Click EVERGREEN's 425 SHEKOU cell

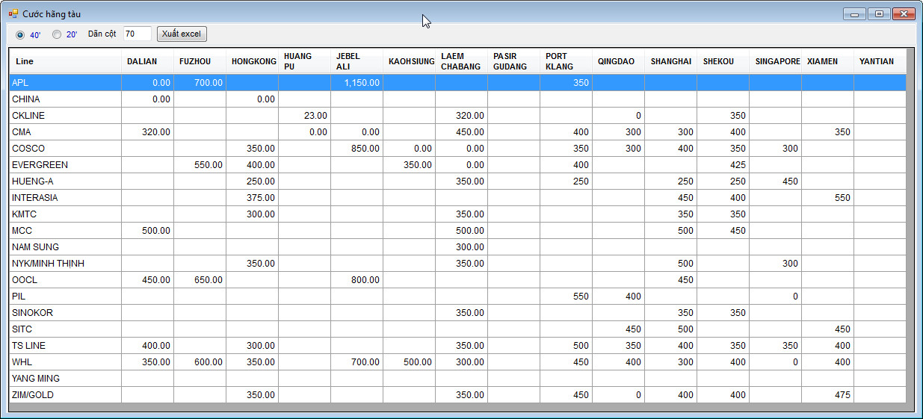coord(723,164)
